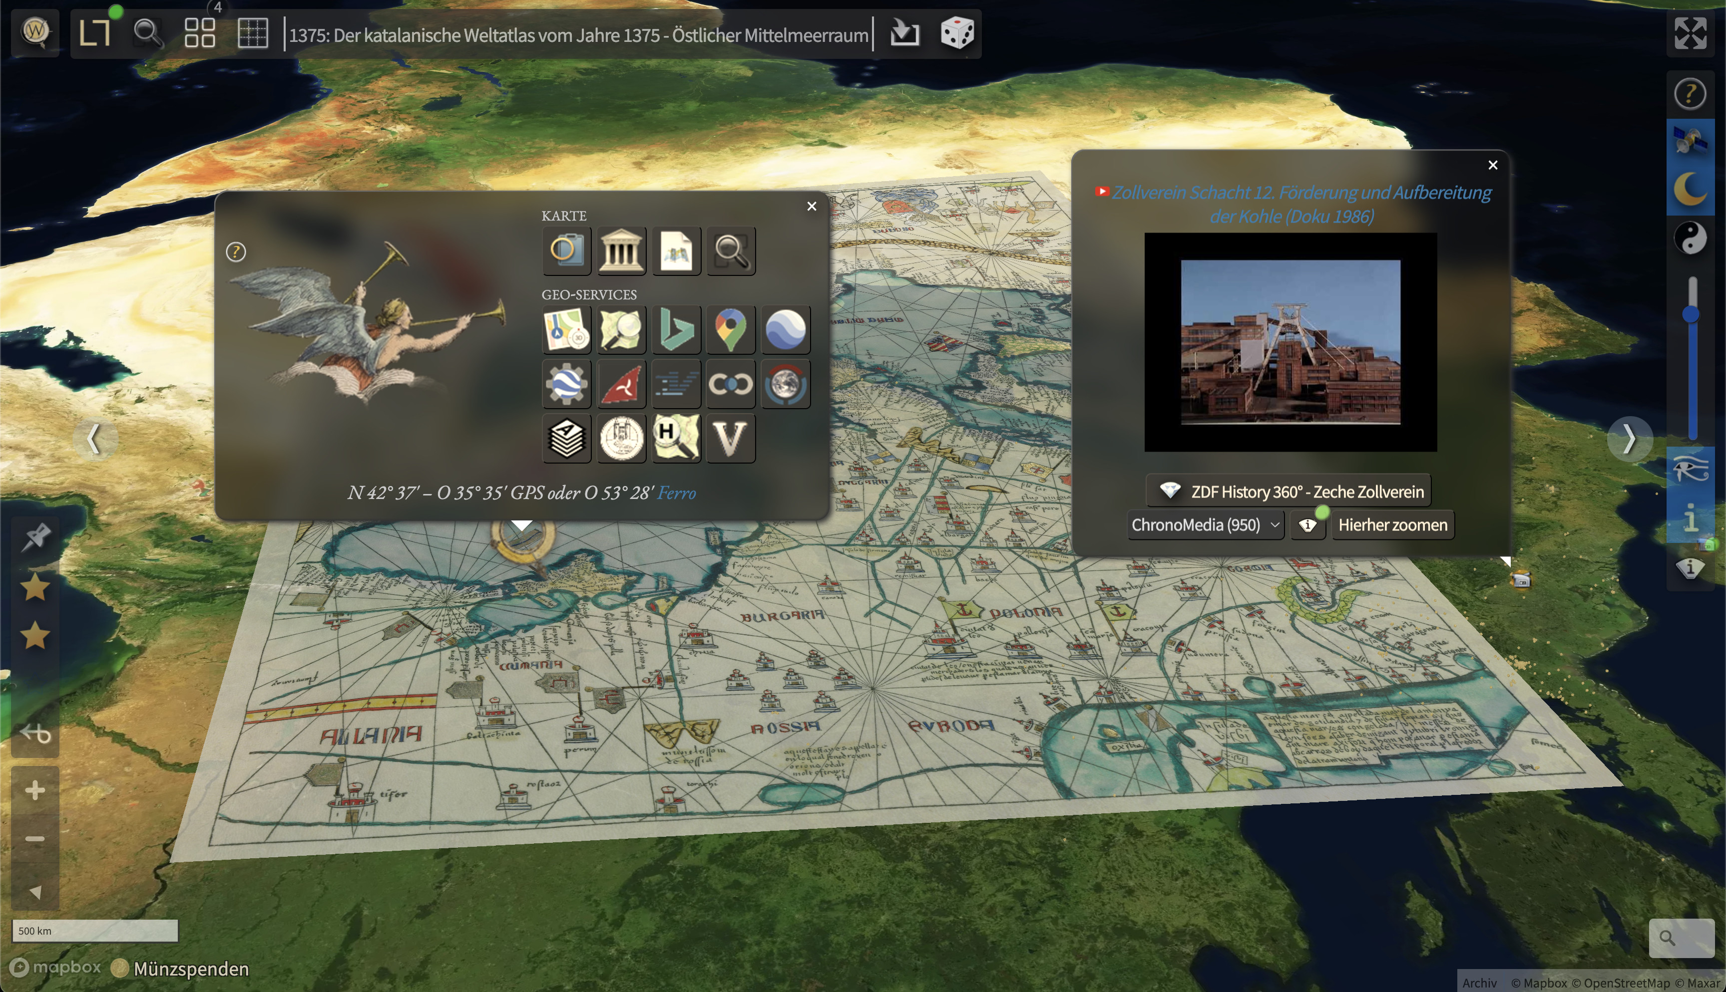Click the round seal stamp geo-service icon
Viewport: 1726px width, 992px height.
[x=621, y=438]
